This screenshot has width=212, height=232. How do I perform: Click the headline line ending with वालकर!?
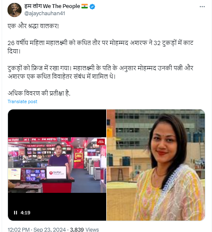pyautogui.click(x=33, y=26)
